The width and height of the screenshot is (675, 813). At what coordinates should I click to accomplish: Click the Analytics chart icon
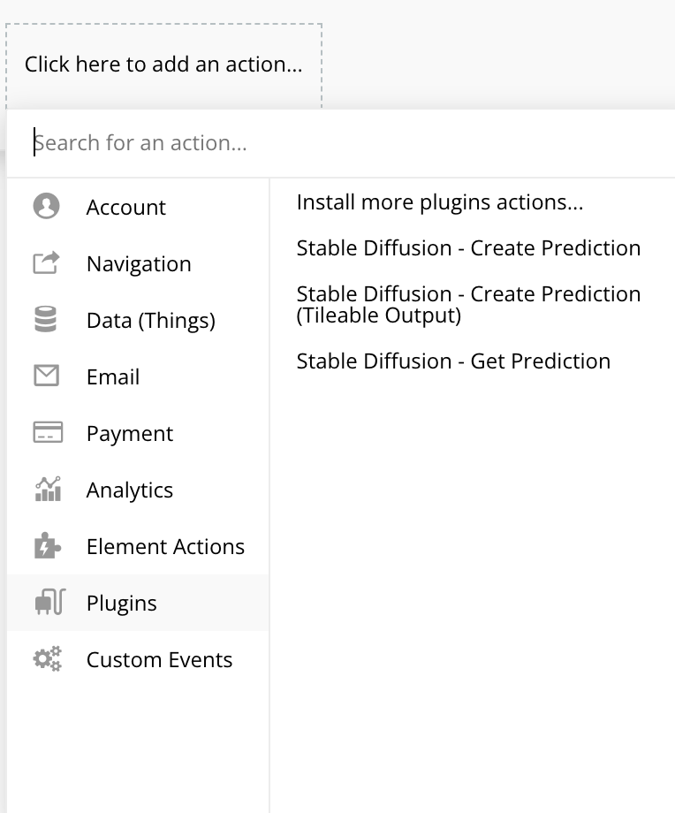[x=47, y=490]
